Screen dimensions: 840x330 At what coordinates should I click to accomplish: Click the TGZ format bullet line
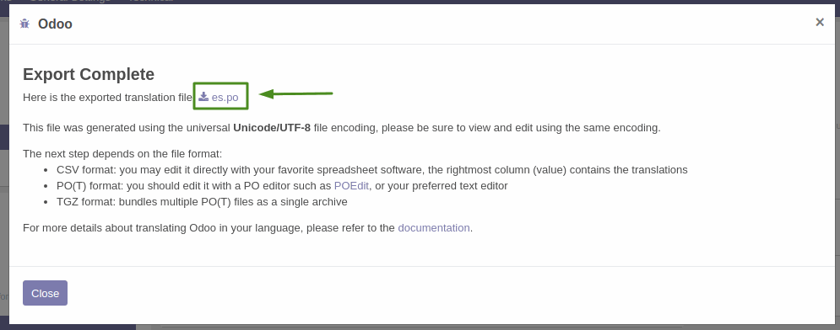[x=202, y=202]
